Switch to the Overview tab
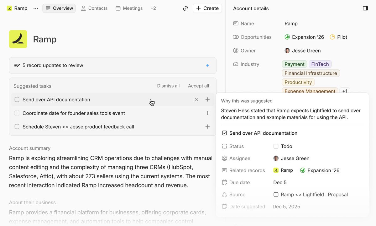 59,8
